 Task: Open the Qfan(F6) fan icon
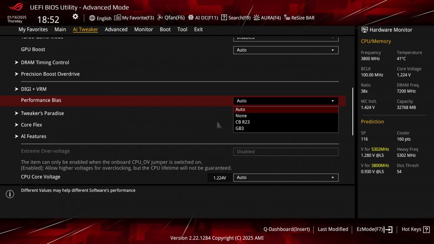(160, 17)
